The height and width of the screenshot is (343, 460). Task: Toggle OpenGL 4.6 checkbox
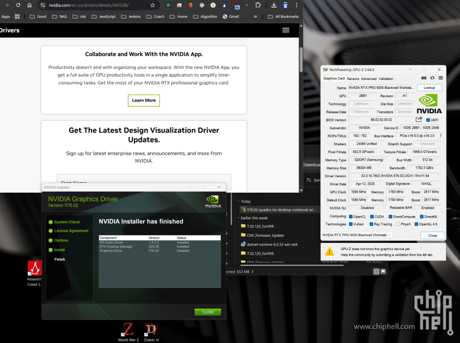[x=416, y=224]
